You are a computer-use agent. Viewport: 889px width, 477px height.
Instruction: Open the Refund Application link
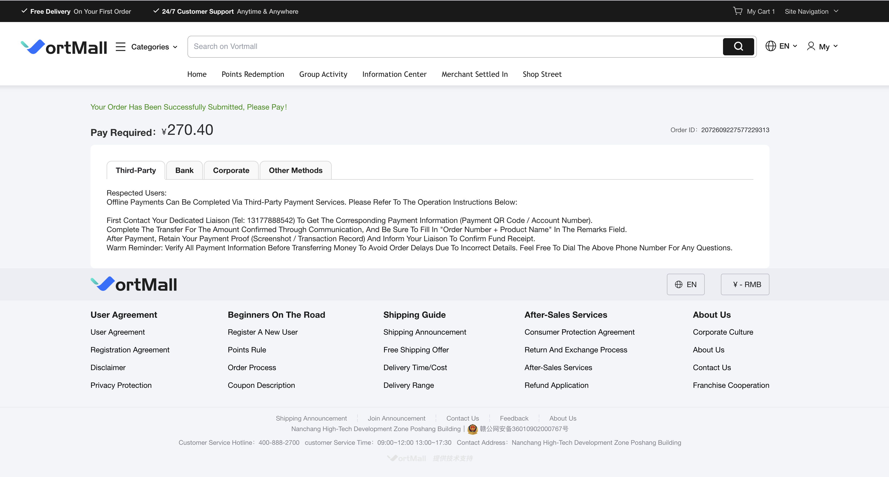[x=556, y=385]
